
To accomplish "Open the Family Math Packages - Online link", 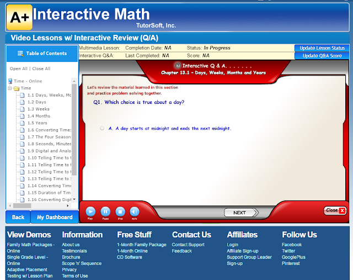I will [31, 248].
